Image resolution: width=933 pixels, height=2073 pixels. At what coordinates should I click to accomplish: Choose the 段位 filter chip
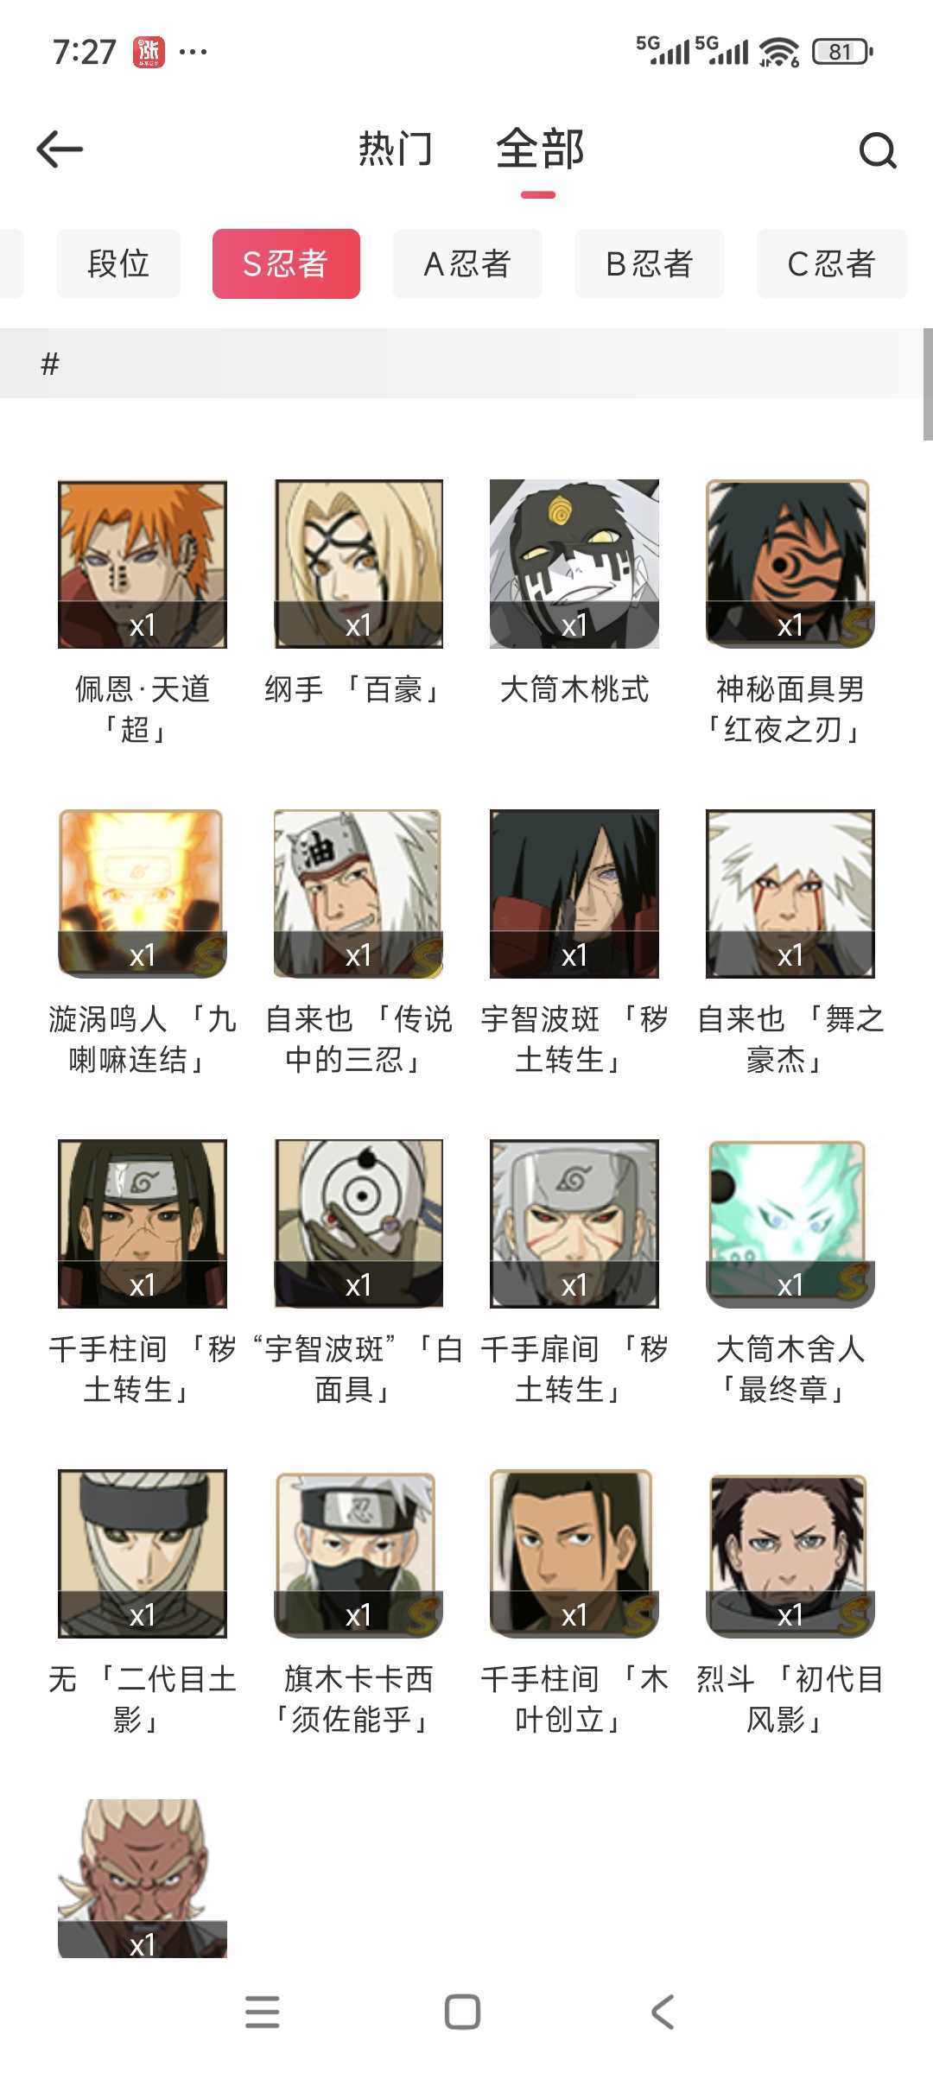(x=118, y=263)
